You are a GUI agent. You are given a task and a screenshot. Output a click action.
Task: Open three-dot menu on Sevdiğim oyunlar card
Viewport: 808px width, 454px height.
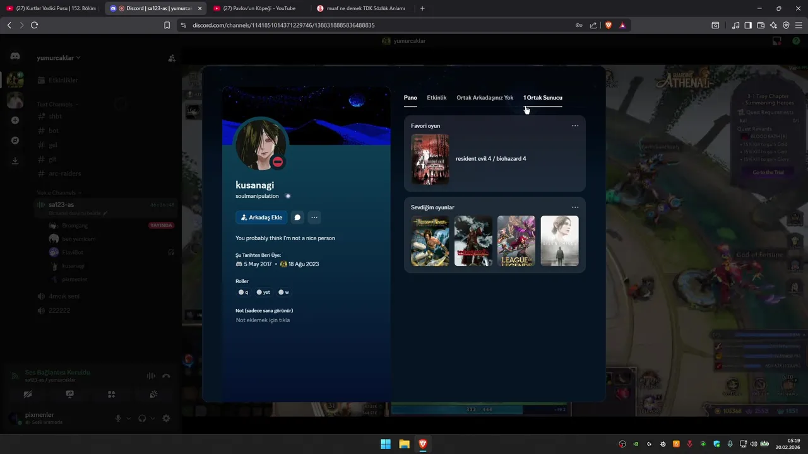575,207
